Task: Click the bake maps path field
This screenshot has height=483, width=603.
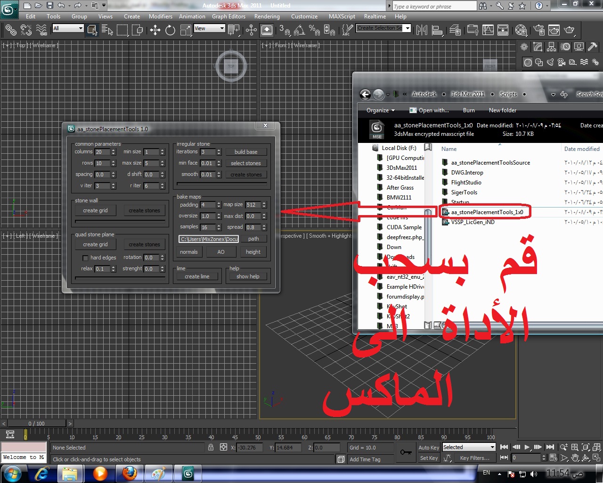Action: click(x=209, y=239)
